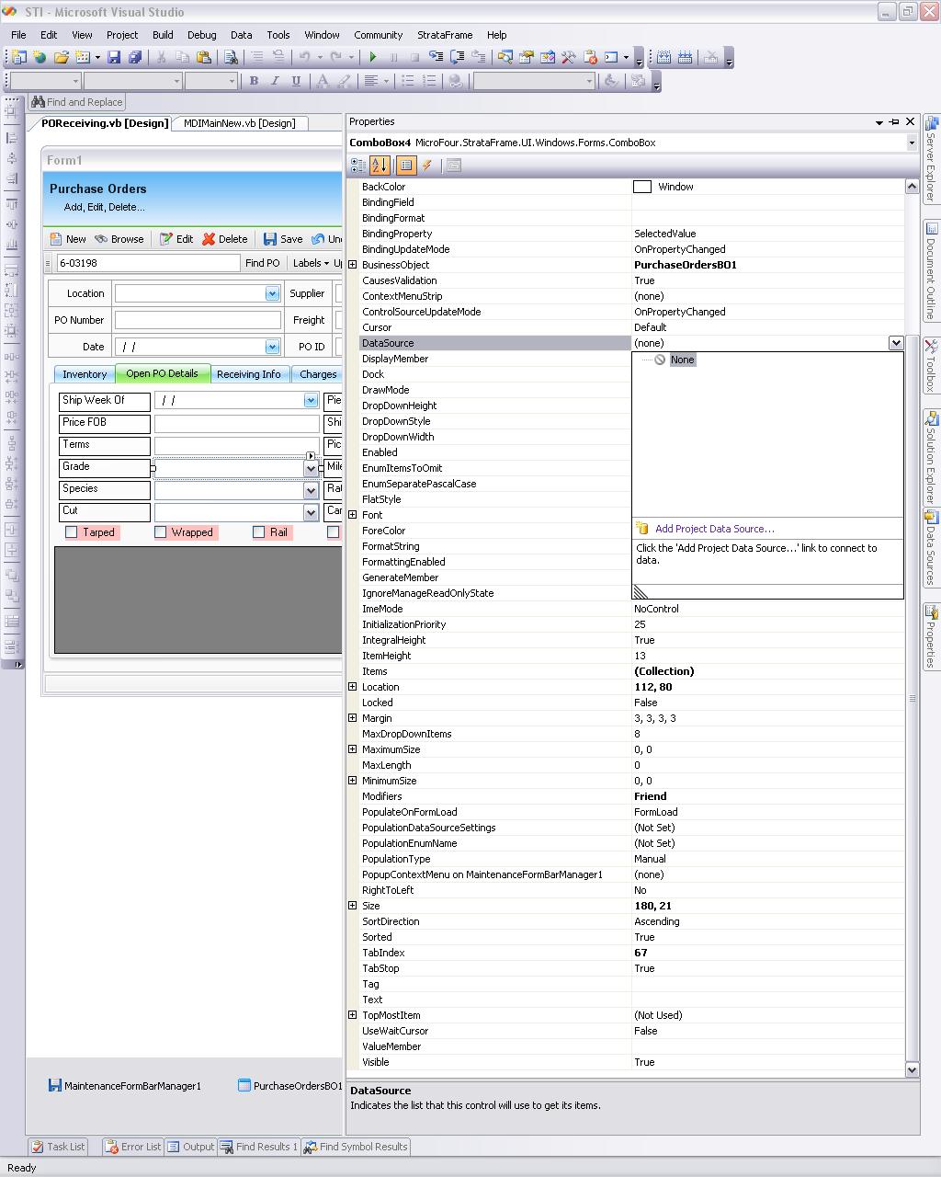Click the Save icon on the form toolbar

click(282, 239)
